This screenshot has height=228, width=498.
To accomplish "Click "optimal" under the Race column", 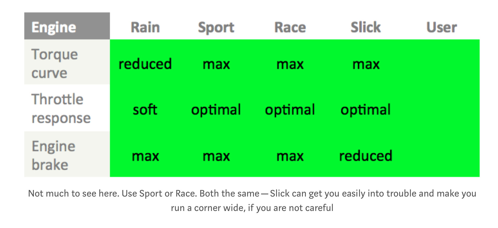I will point(290,110).
